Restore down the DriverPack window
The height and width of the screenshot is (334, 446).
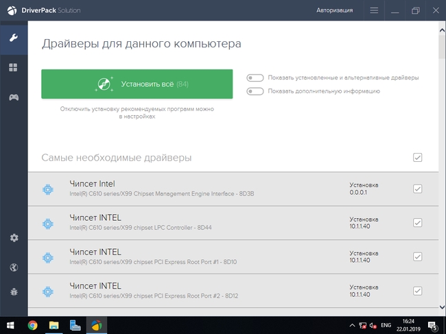click(416, 10)
